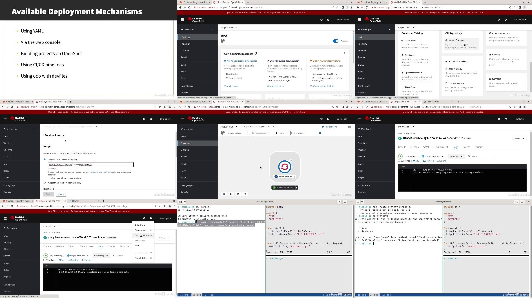Click Create button on Deploy Image form

[x=49, y=194]
